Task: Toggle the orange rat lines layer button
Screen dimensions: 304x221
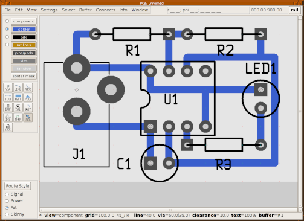Action: pos(24,45)
